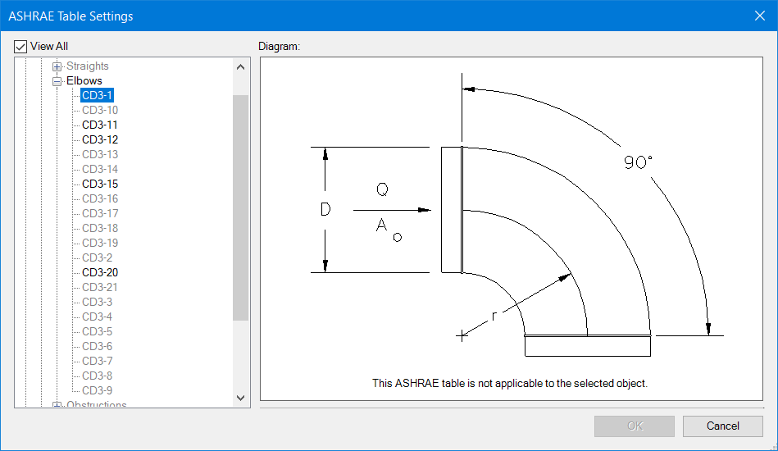The height and width of the screenshot is (451, 778).
Task: Select table CD3-19
Action: 100,243
